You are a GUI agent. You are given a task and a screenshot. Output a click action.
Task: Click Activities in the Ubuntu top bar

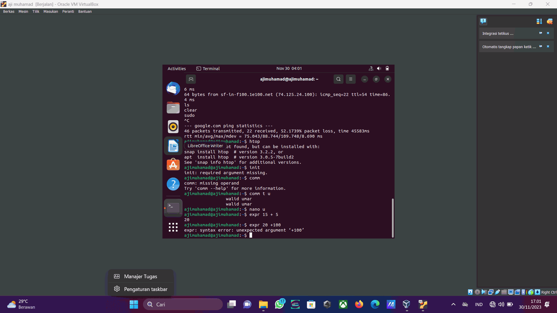pos(177,69)
